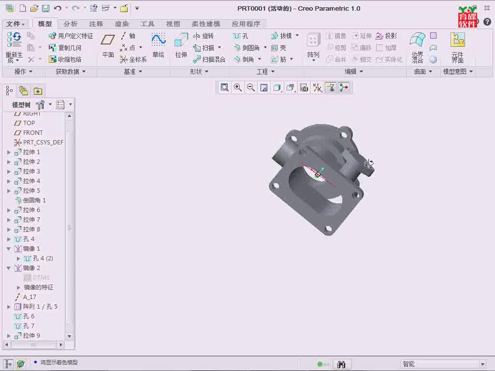Viewport: 495px width, 371px height.
Task: Select the FRONT datum plane
Action: coord(29,133)
